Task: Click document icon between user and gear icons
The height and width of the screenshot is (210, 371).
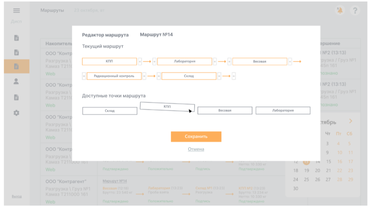Action: tap(16, 97)
